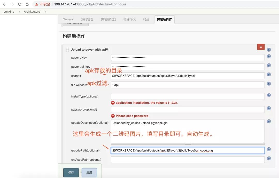Click the 'Upload to pgyer with apiV1' title
This screenshot has width=279, height=178.
click(x=90, y=50)
